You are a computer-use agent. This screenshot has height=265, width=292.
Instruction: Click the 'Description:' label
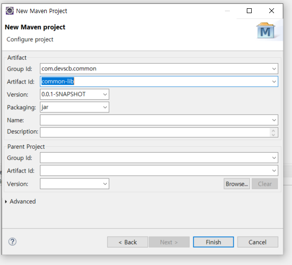[22, 132]
